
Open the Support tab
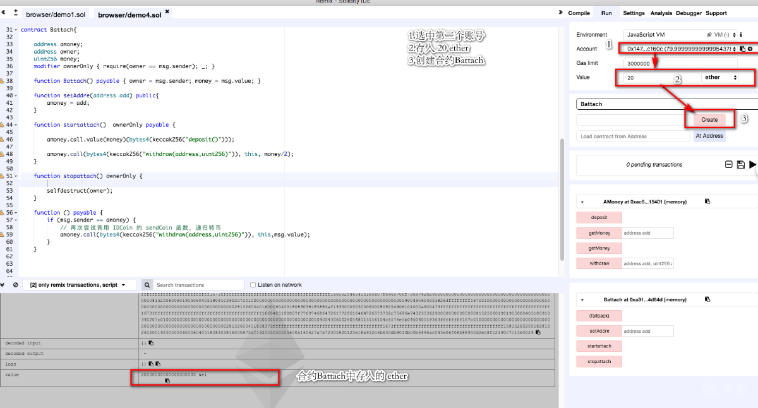point(716,13)
